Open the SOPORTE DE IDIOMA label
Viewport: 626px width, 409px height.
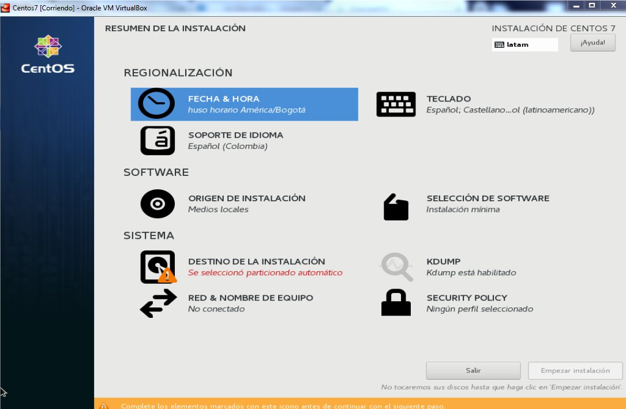click(235, 135)
